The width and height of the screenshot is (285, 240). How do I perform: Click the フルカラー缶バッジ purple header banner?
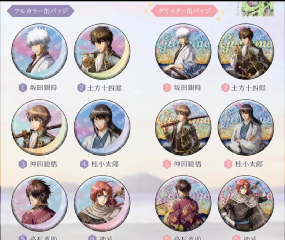pyautogui.click(x=41, y=11)
